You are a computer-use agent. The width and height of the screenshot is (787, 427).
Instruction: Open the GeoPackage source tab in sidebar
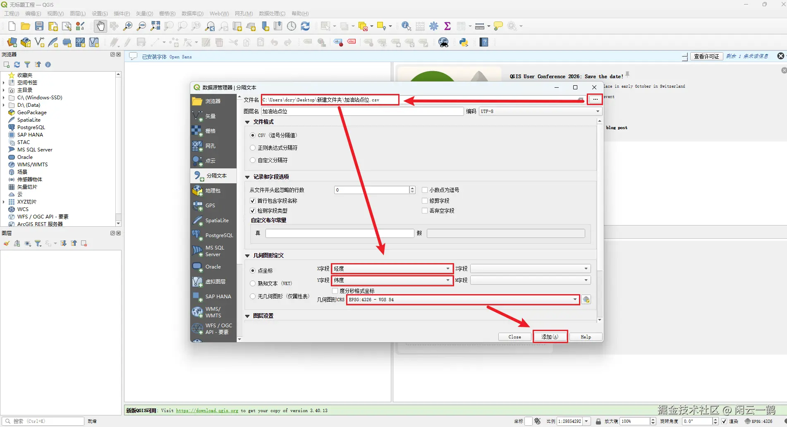pos(213,191)
